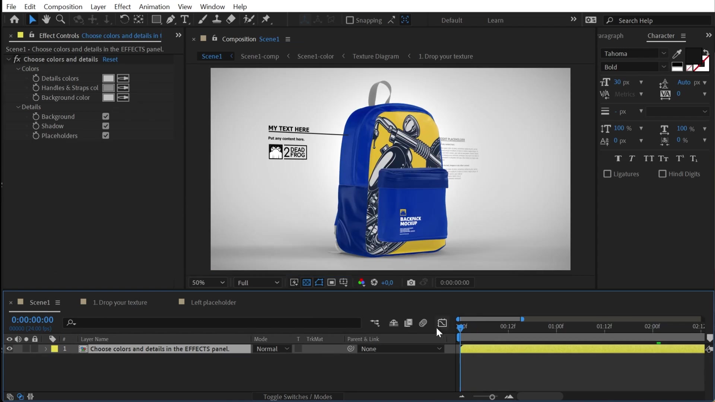The height and width of the screenshot is (402, 715).
Task: Toggle Background checkbox in Details
Action: [106, 117]
